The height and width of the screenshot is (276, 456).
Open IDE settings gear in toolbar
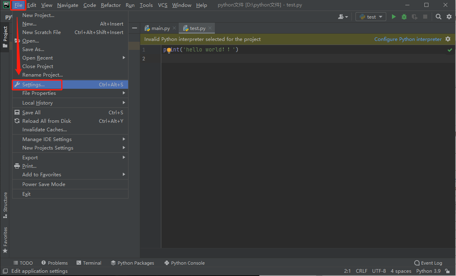(449, 17)
